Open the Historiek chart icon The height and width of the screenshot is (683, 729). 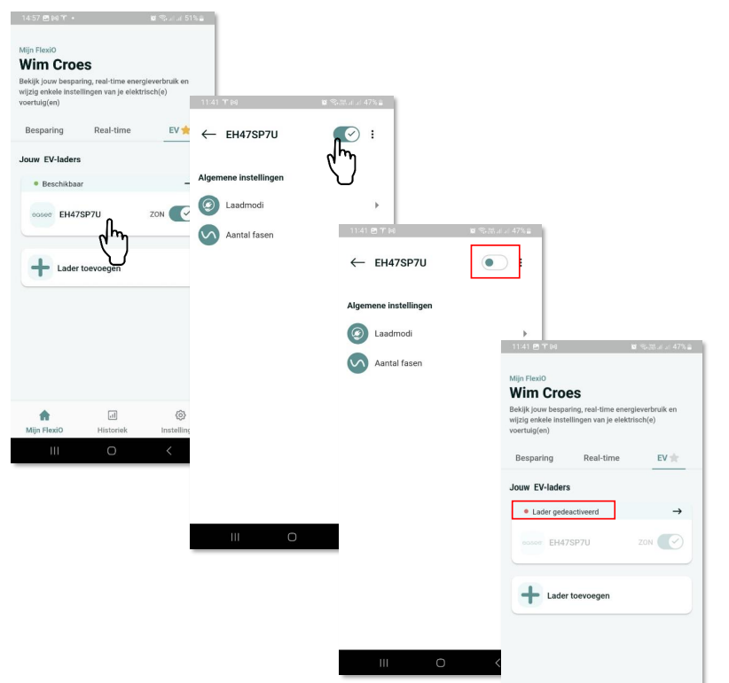tap(113, 415)
